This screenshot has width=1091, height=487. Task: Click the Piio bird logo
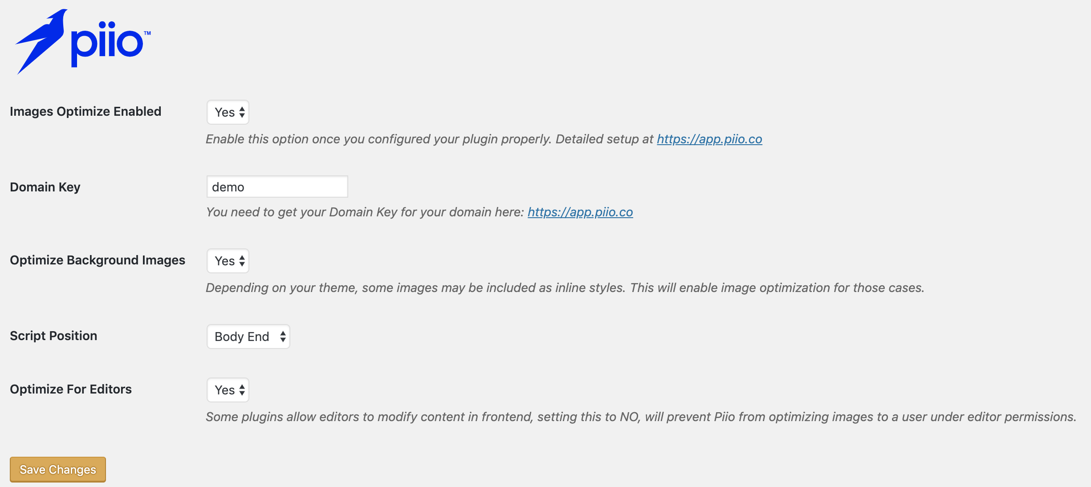pos(41,41)
